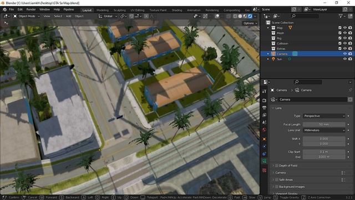Switch to the Modeling workspace tab
Screen dimensions: 355x200
(x=103, y=10)
